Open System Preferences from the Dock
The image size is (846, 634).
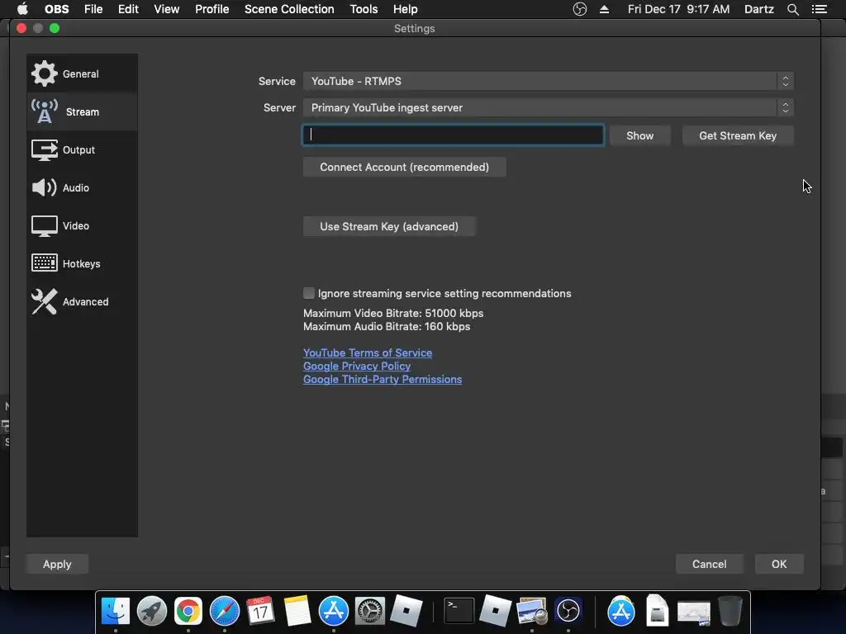point(369,611)
